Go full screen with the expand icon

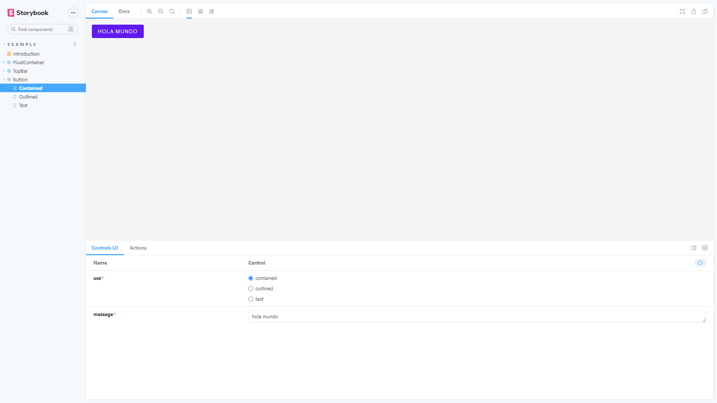(x=682, y=12)
